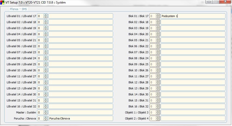Select the Přenos ·· SMS group label

click(18, 9)
